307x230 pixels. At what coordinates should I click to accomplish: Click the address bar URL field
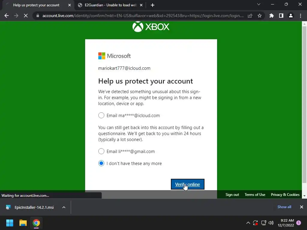(x=143, y=16)
